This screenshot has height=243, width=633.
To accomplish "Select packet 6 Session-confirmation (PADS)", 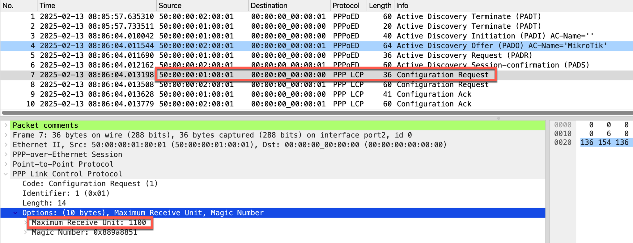I will tap(316, 65).
